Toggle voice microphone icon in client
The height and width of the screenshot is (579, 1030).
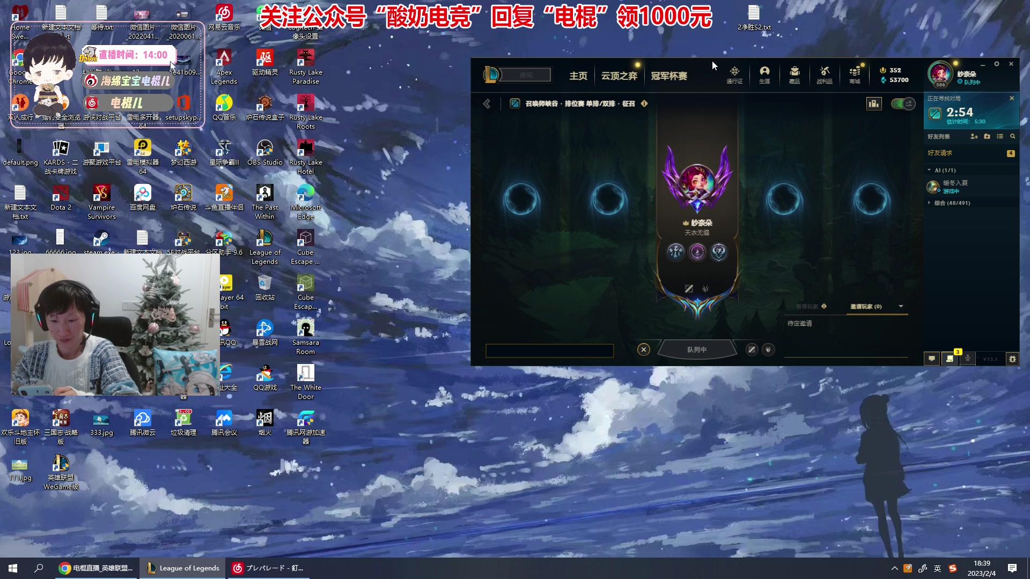[x=968, y=359]
